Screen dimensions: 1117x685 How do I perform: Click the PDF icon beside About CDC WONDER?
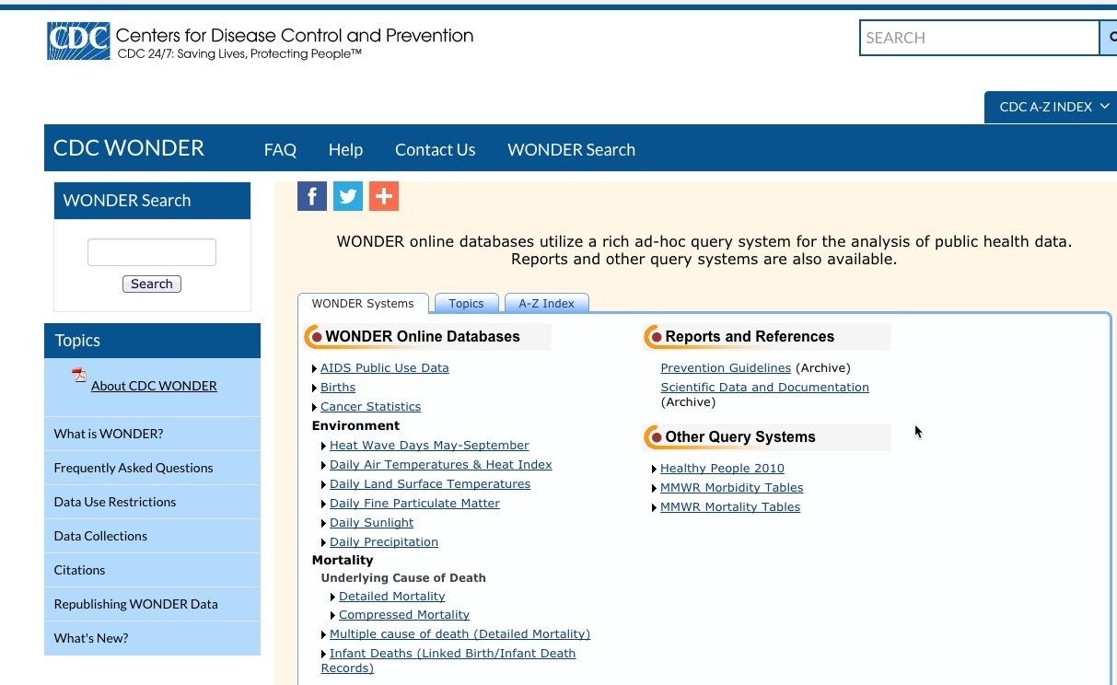coord(79,375)
